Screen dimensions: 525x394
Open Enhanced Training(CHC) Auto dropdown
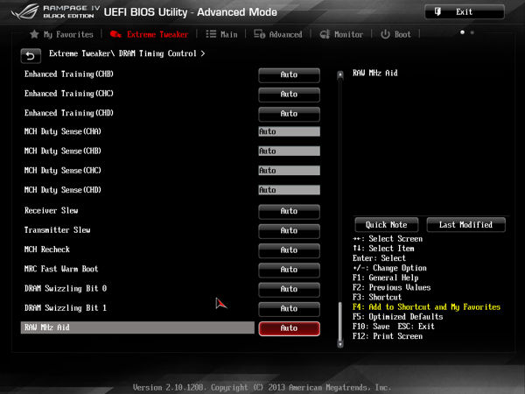(x=289, y=95)
